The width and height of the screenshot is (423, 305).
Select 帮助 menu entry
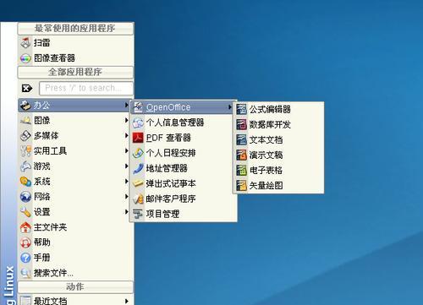(75, 242)
